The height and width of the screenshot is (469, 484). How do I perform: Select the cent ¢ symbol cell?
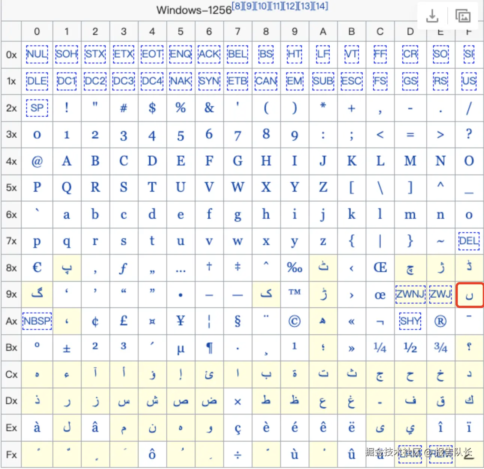[95, 321]
